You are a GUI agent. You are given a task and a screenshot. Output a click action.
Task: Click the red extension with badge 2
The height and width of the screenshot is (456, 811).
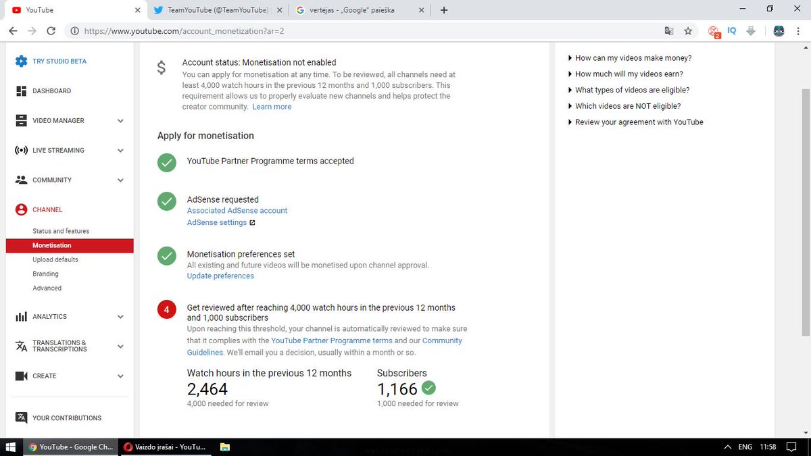pos(713,31)
